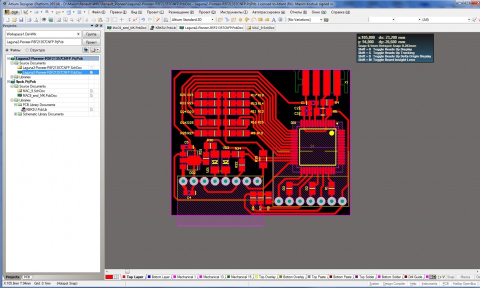Select the Bottom Layer tab with blue swatch

pos(158,277)
